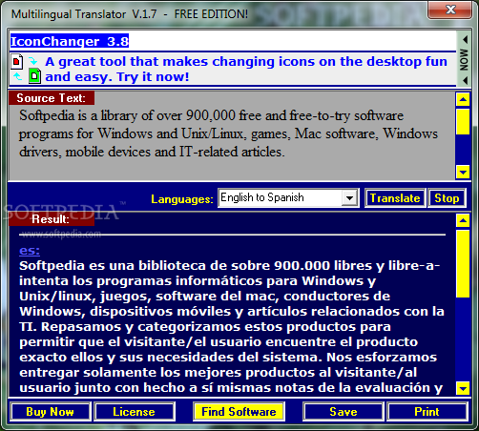The image size is (479, 431).
Task: Close the Multilingual Translator window
Action: [450, 10]
